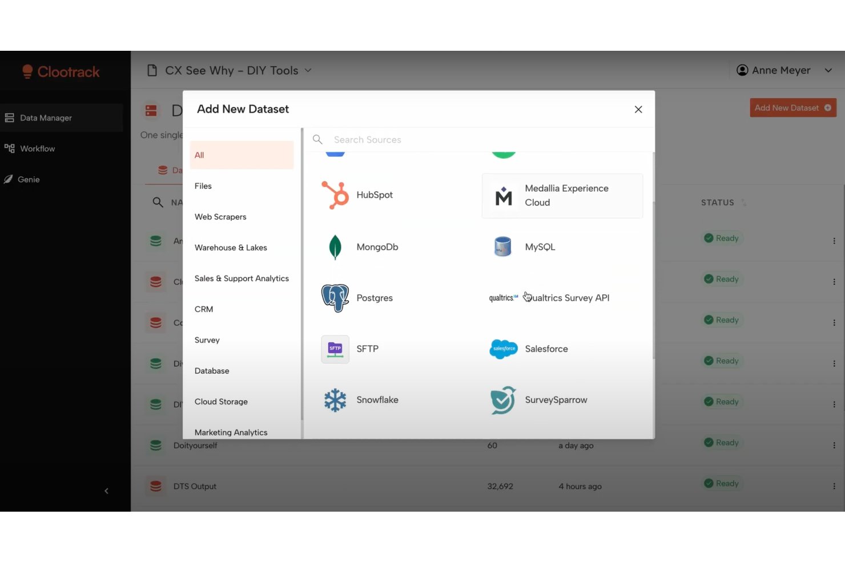Image resolution: width=845 pixels, height=563 pixels.
Task: Click the magnifier icon in Search Sources
Action: [x=317, y=139]
